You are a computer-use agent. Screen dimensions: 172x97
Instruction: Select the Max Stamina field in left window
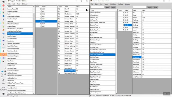pyautogui.click(x=70, y=14)
